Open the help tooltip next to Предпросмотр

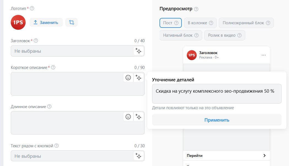196,9
